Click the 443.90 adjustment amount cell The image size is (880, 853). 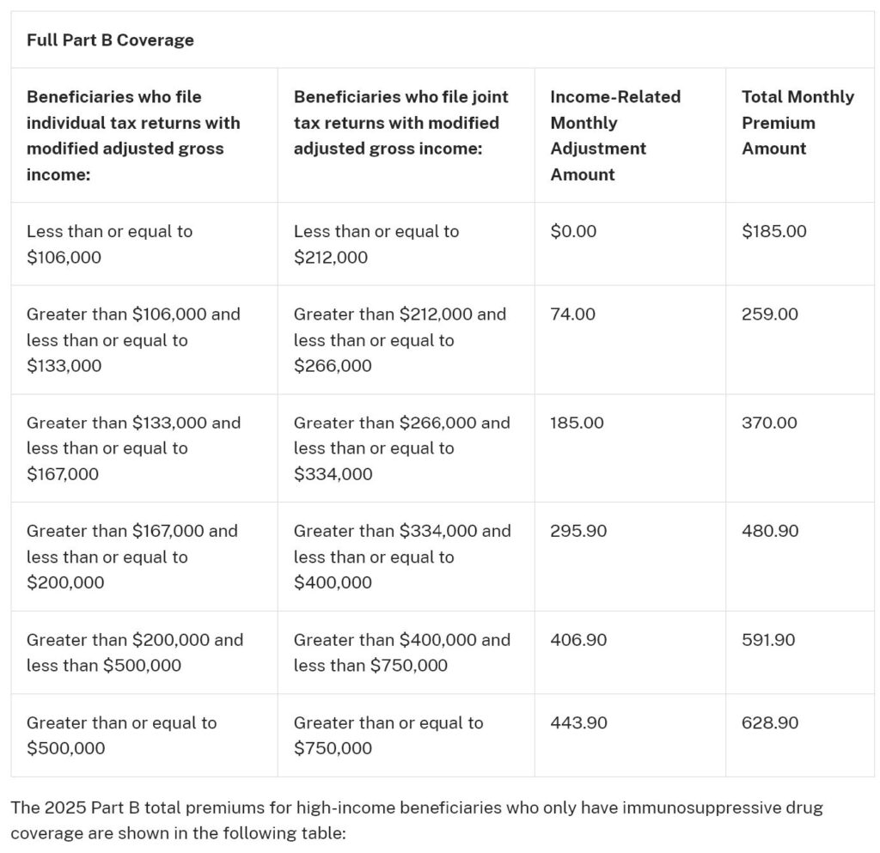[578, 723]
